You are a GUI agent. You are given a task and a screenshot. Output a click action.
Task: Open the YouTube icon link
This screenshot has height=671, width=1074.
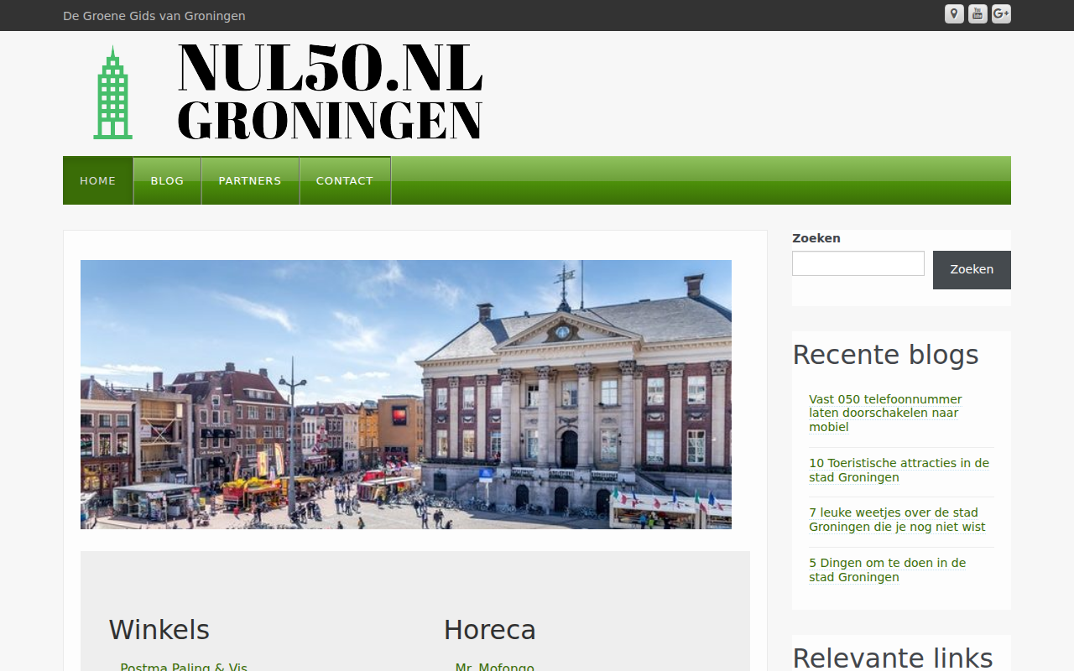click(x=978, y=14)
